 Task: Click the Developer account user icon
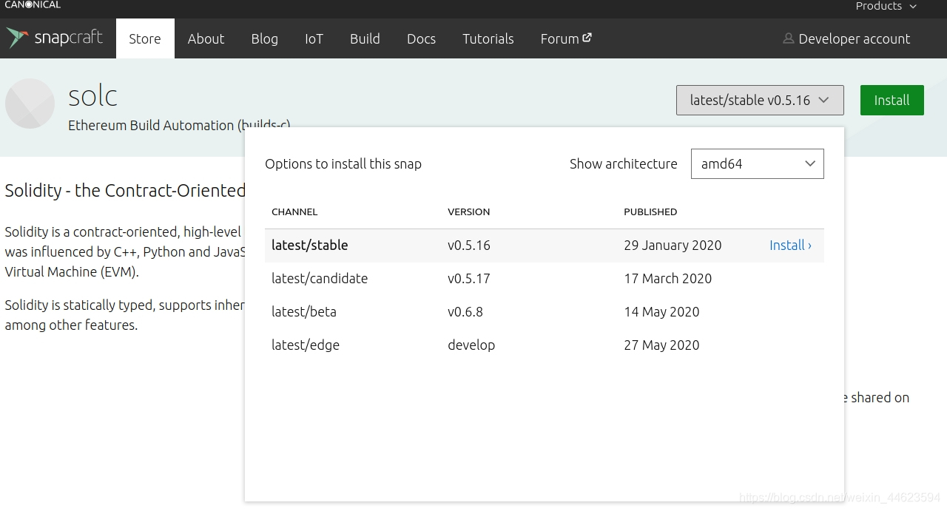tap(789, 38)
